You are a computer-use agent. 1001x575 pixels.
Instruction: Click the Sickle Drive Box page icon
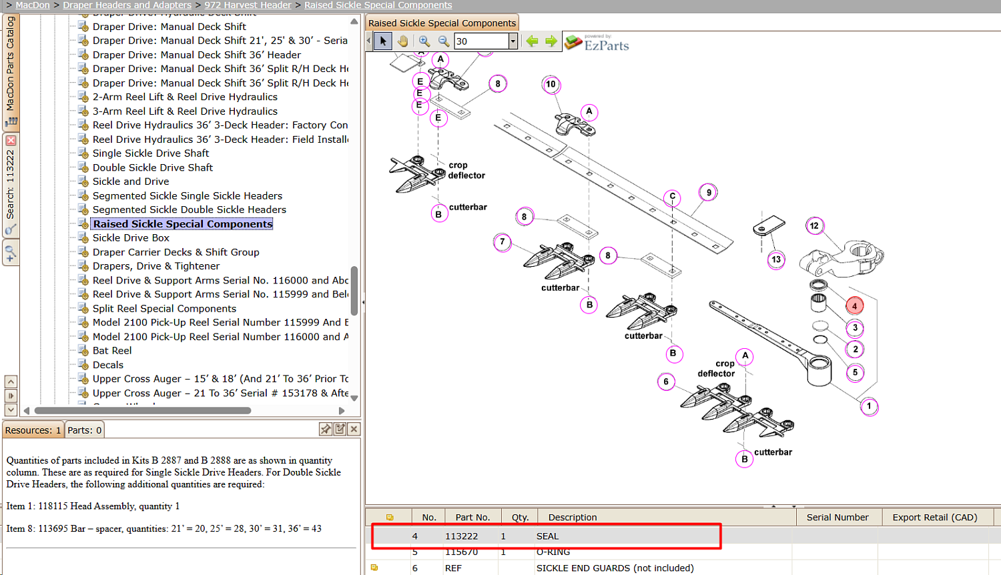click(83, 237)
